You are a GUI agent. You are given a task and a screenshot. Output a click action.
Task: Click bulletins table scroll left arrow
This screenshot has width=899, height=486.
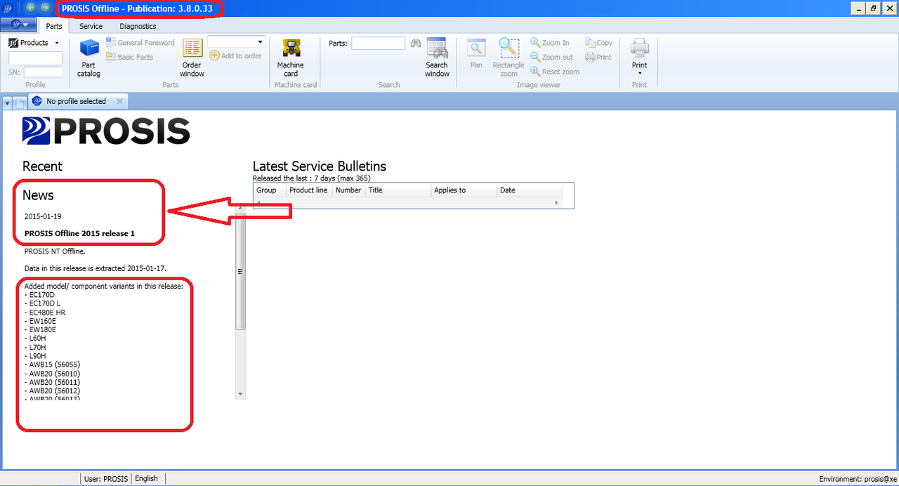pyautogui.click(x=257, y=203)
